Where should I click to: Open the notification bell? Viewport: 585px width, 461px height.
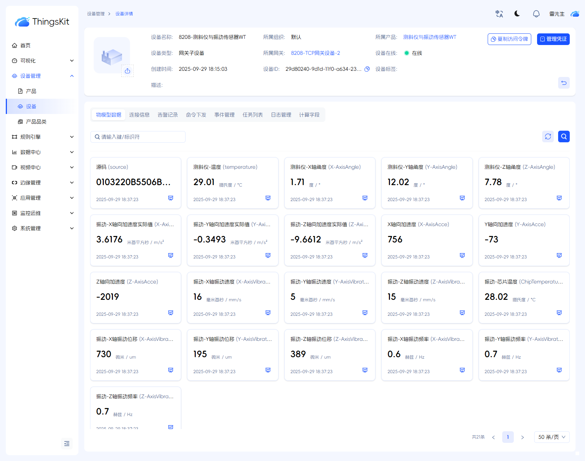pos(536,14)
